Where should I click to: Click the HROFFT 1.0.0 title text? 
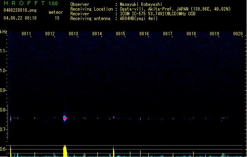(x=31, y=3)
